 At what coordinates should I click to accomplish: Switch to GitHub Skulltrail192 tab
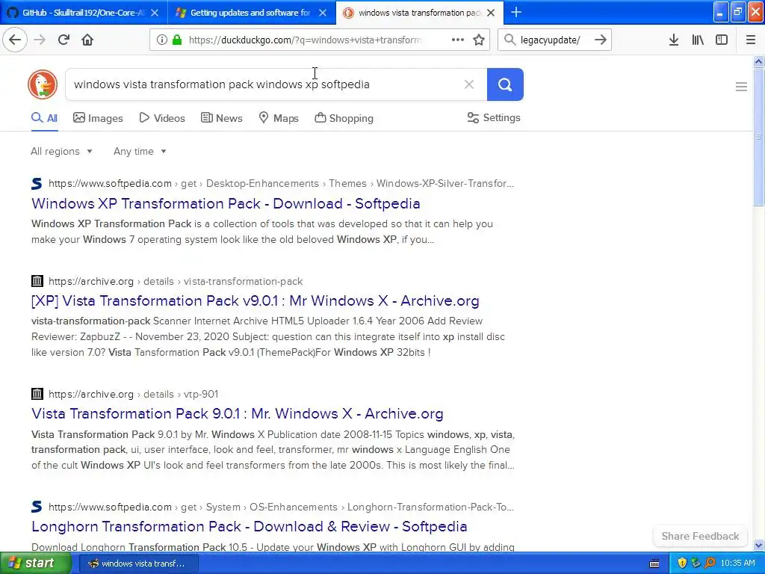click(84, 12)
